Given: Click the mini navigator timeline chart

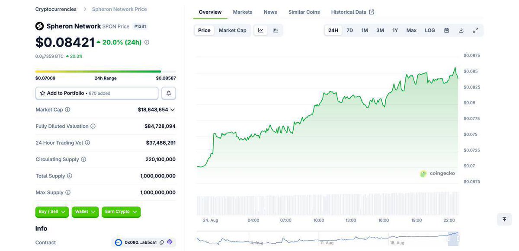Looking at the screenshot, I should [327, 239].
